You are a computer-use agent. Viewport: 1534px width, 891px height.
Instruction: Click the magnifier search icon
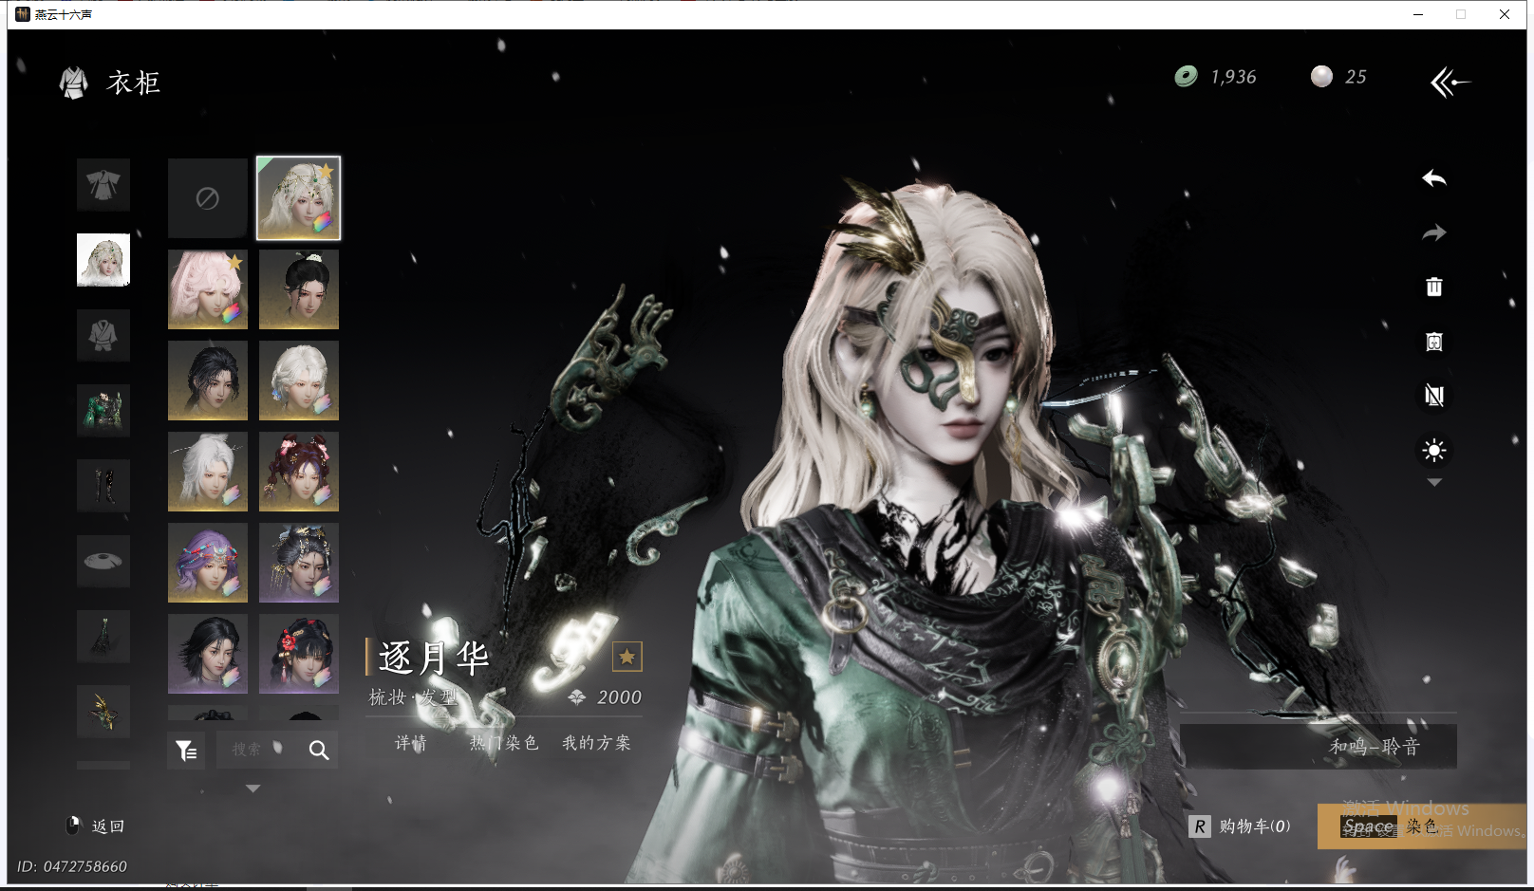319,751
